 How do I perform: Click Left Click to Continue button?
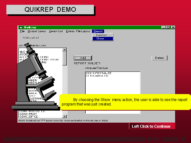pos(152,126)
